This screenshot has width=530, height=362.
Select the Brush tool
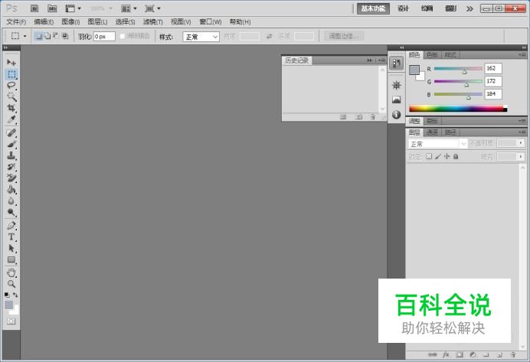tap(11, 144)
